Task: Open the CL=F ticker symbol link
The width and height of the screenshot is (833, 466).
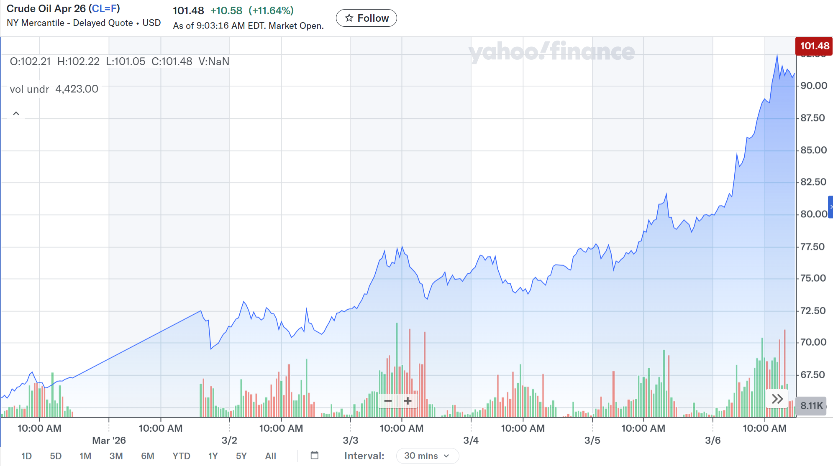Action: coord(104,8)
